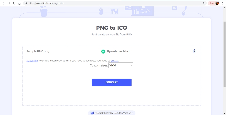Bookmark this page with the star
The height and width of the screenshot is (115, 226).
tap(204, 3)
